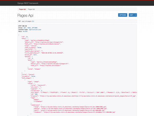Click the Django REST framework brand link
This screenshot has height=116, width=154.
point(28,3)
